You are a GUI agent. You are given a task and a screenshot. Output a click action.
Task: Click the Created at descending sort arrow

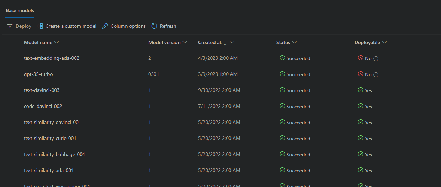[225, 43]
